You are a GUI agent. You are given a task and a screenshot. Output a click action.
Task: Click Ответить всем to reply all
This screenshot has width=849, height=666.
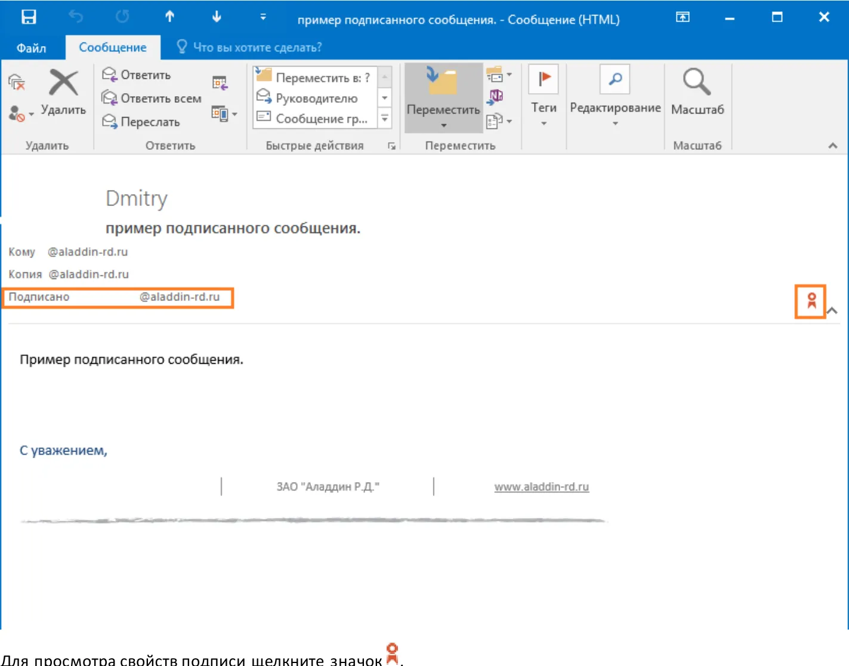[152, 98]
